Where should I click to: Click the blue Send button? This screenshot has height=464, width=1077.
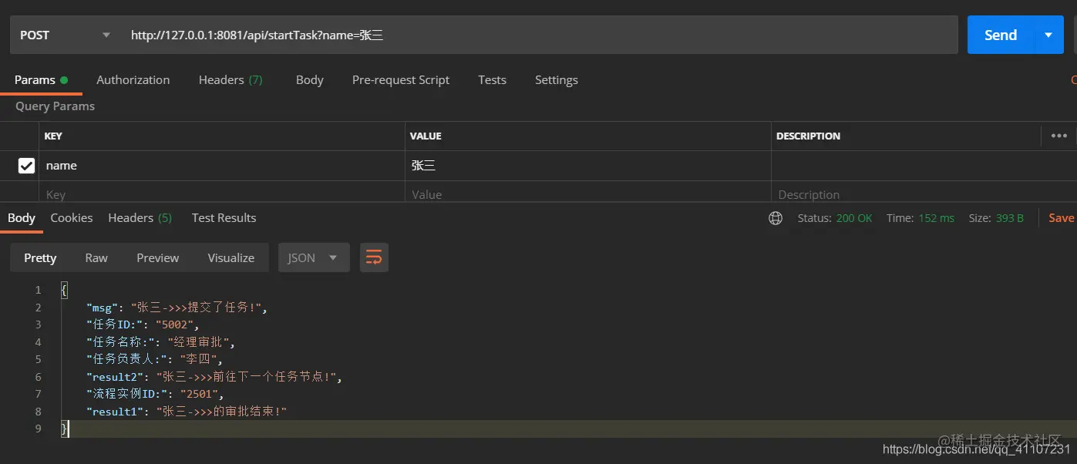pyautogui.click(x=1000, y=35)
